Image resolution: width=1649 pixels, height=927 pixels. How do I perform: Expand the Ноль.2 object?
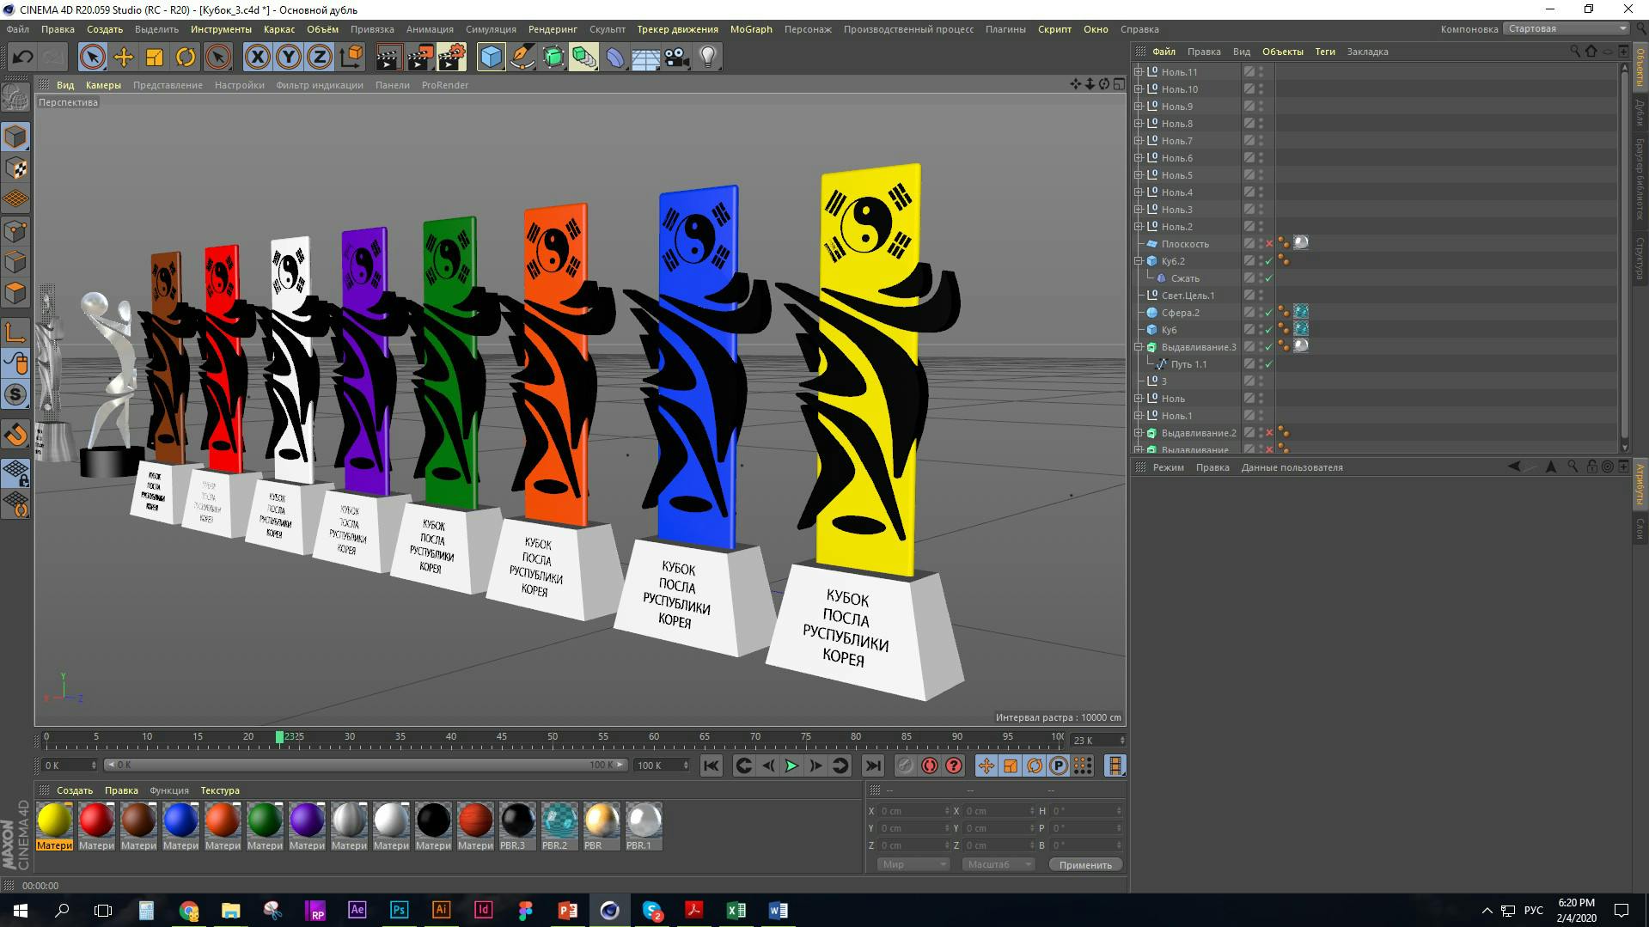coord(1139,227)
